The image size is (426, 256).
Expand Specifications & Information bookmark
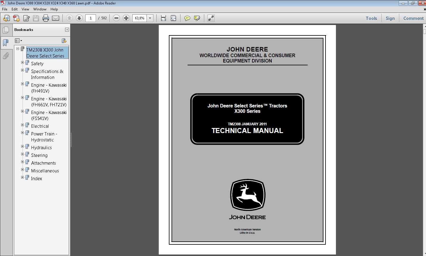(23, 70)
